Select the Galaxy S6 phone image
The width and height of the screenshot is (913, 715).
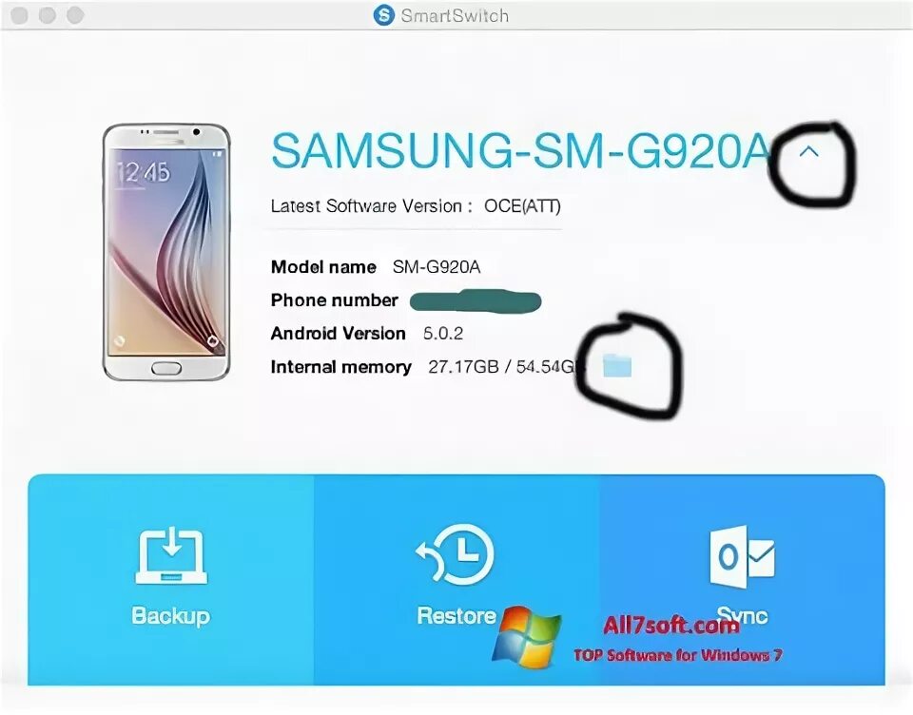(x=166, y=252)
